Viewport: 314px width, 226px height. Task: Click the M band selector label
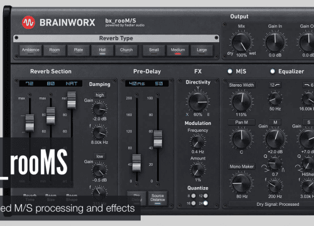click(275, 122)
